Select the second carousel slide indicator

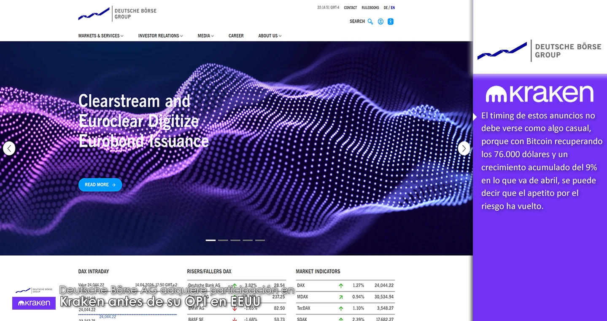[223, 240]
